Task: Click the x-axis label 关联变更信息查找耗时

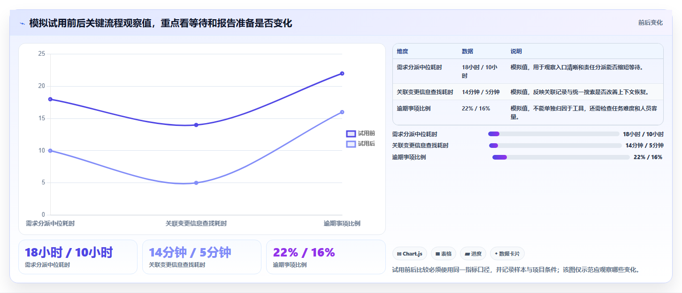Action: click(x=196, y=224)
